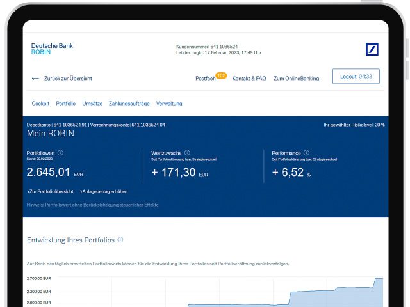Click the portfolio development area chart
This screenshot has width=410, height=307.
click(221, 292)
